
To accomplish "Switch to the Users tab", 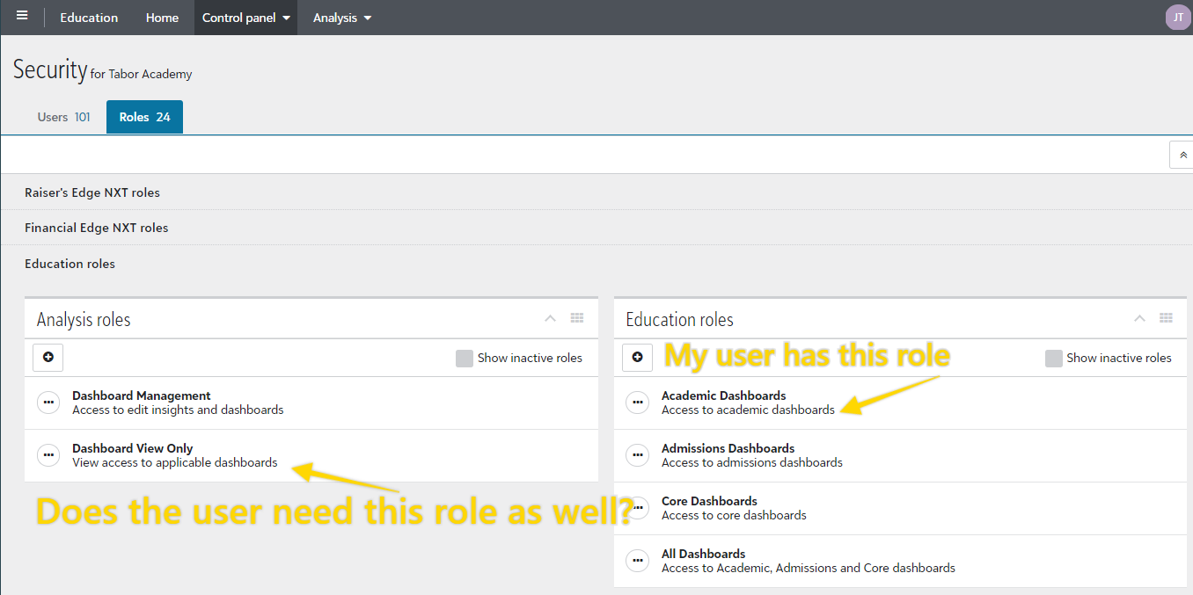I will [63, 117].
